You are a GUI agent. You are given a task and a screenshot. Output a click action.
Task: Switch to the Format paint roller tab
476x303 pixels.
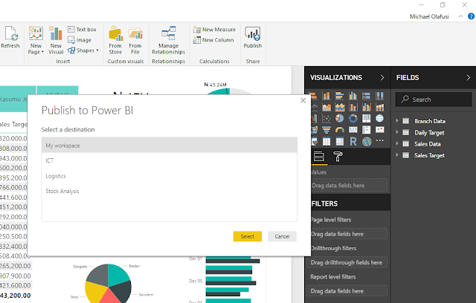pos(338,157)
